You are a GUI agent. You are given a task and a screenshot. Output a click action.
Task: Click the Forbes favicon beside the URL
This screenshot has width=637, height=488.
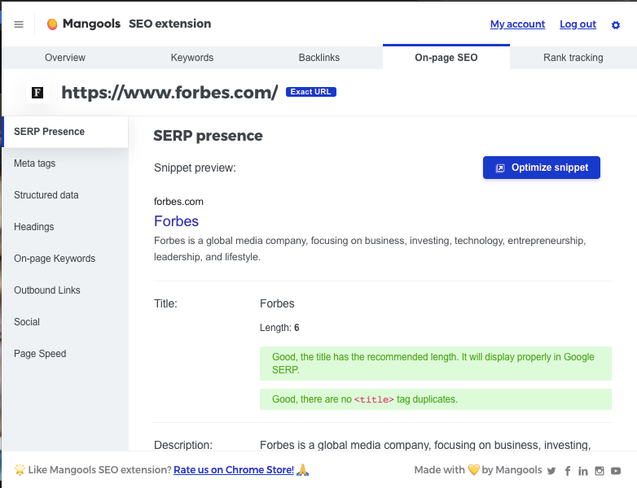37,93
